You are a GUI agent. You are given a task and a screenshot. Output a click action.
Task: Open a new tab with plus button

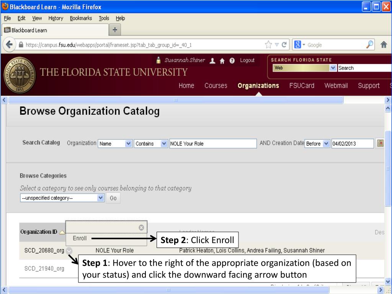click(115, 30)
